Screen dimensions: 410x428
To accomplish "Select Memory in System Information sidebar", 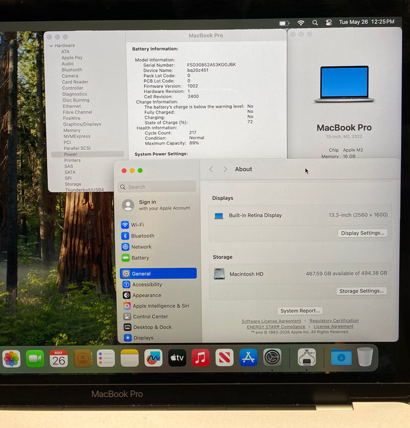I will tap(72, 130).
